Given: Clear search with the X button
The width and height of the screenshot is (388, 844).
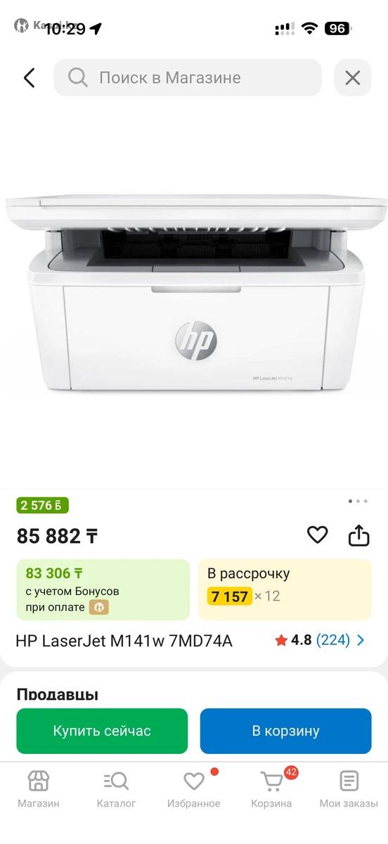Looking at the screenshot, I should pyautogui.click(x=353, y=77).
